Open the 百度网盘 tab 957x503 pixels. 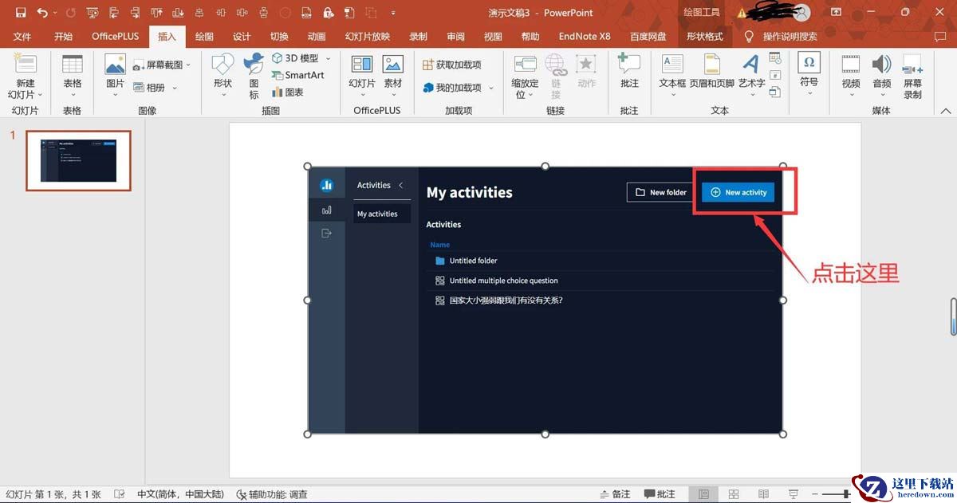pyautogui.click(x=648, y=37)
